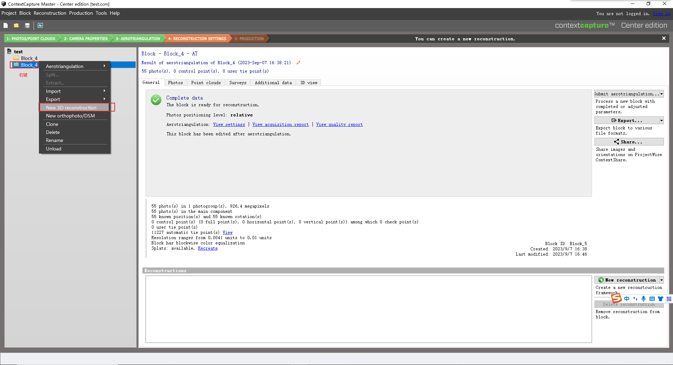Select Clone in the context menu

click(75, 124)
